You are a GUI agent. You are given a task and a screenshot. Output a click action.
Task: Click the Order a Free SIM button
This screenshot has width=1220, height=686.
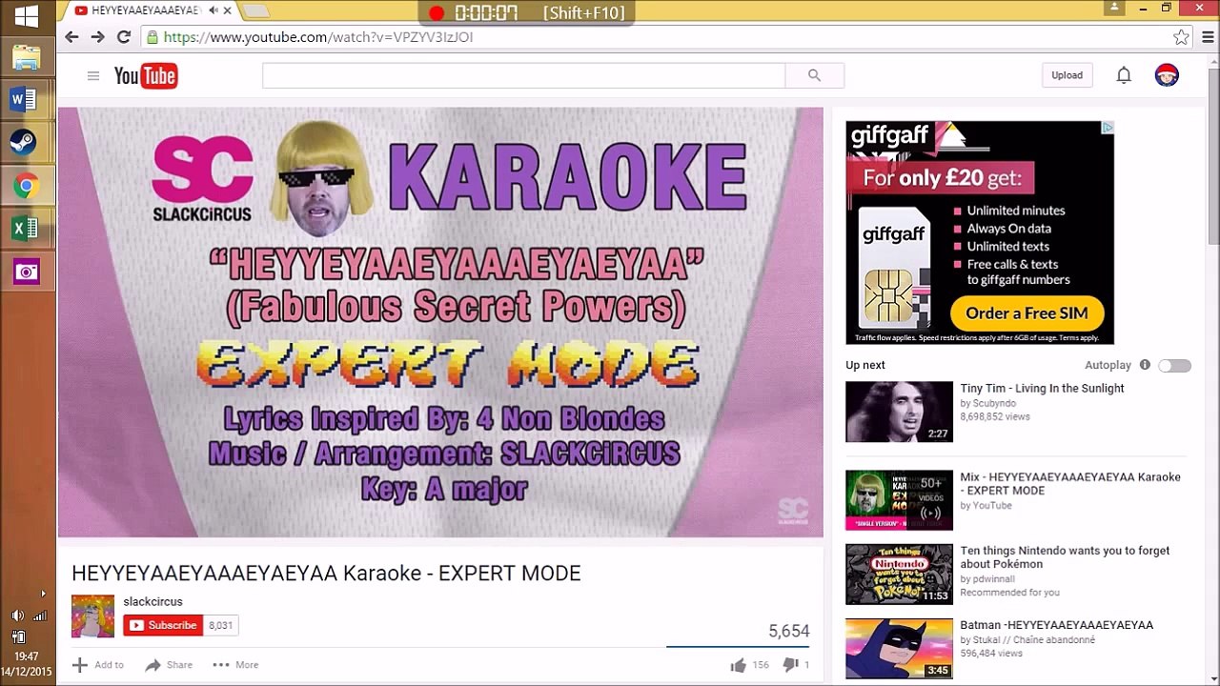pyautogui.click(x=1027, y=313)
